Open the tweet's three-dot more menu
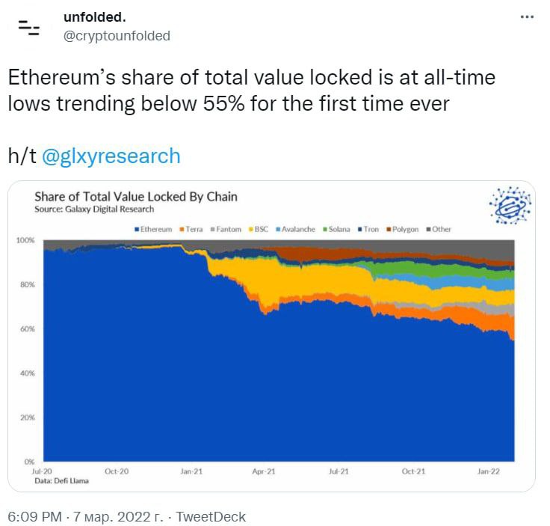The height and width of the screenshot is (526, 550). point(527,16)
